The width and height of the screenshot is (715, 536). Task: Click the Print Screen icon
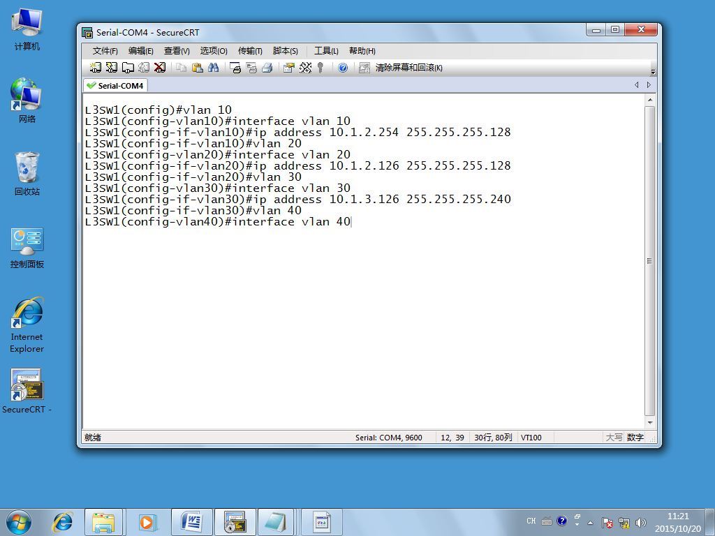coord(235,68)
